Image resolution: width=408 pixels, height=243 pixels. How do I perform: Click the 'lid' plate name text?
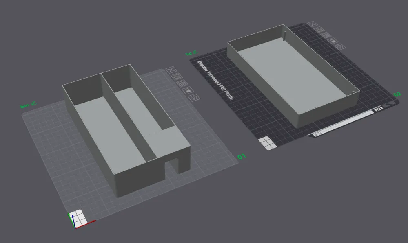[188, 54]
